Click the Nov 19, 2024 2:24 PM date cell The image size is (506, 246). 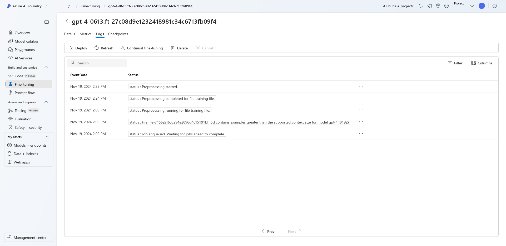pyautogui.click(x=88, y=98)
